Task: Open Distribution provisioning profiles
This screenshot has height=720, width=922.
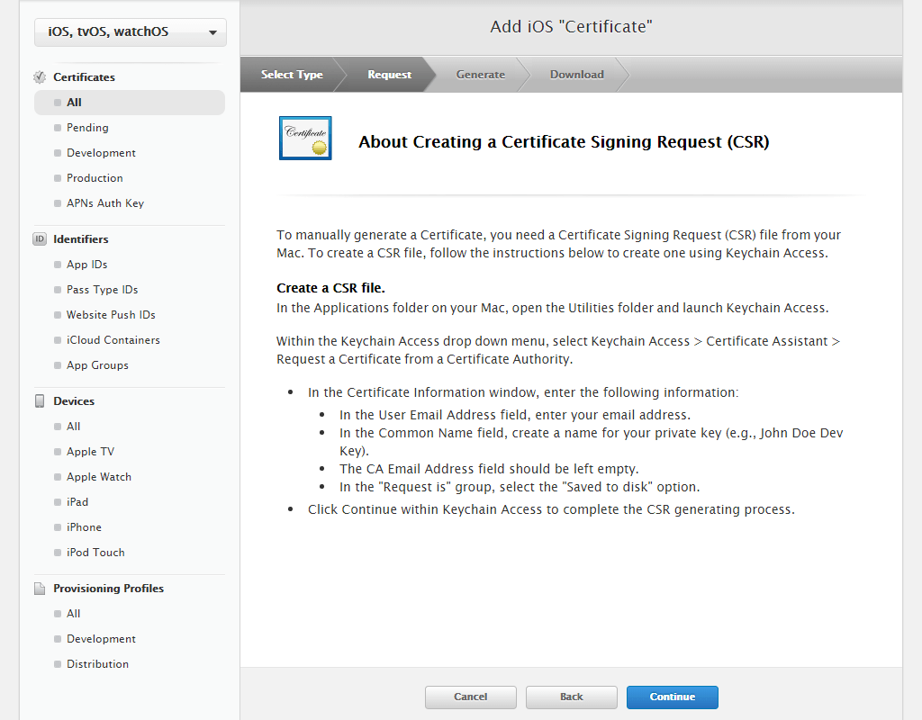Action: (x=97, y=664)
